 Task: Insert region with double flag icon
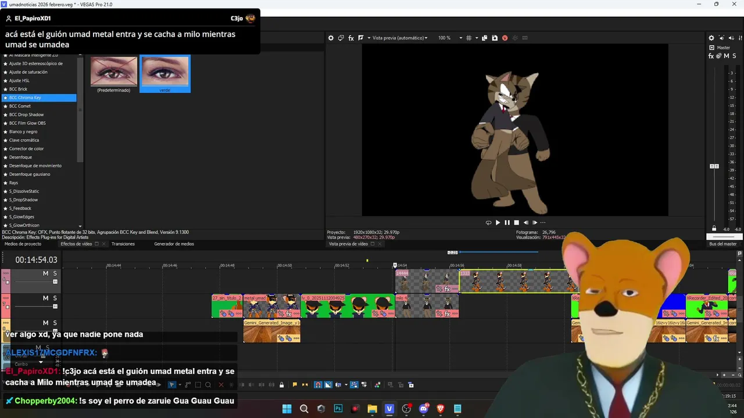pos(305,385)
